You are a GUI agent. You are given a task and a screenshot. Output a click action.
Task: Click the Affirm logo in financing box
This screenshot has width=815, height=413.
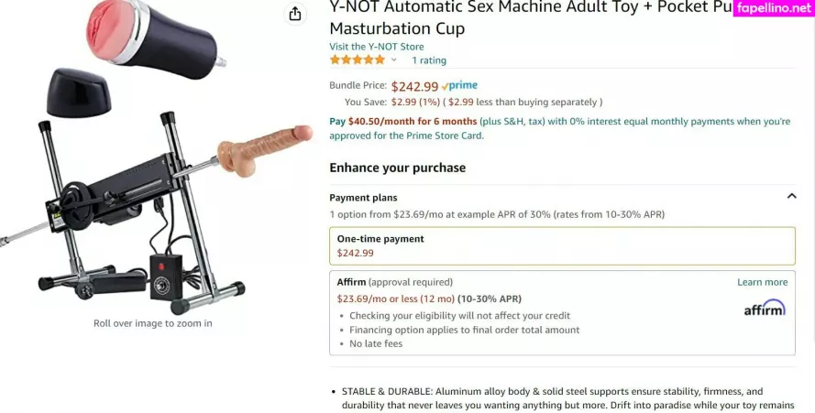click(764, 308)
